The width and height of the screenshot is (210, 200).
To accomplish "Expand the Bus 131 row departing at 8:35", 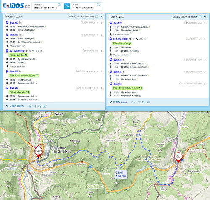I will (x=205, y=60).
